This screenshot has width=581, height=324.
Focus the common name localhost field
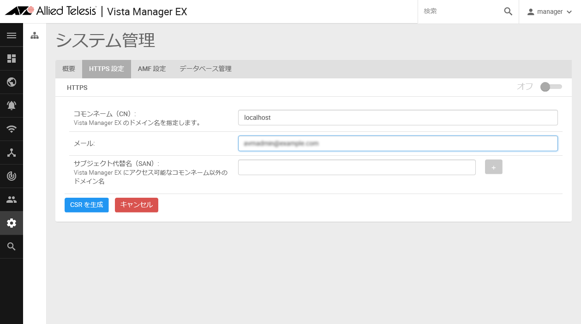click(398, 118)
